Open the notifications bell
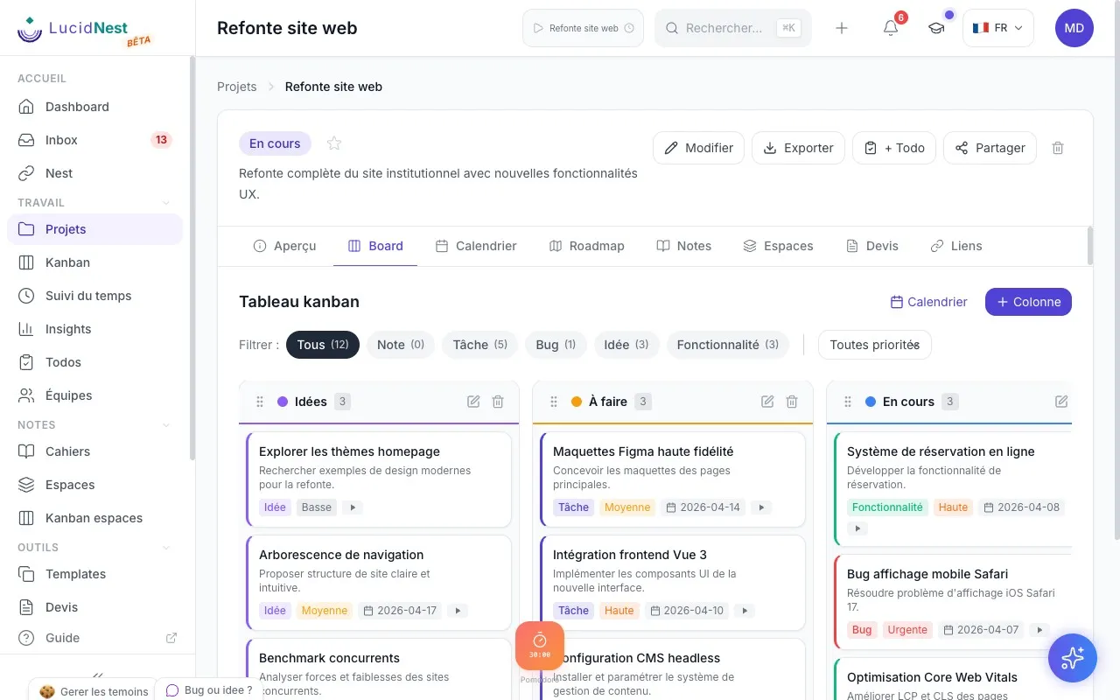This screenshot has width=1120, height=700. click(x=891, y=28)
